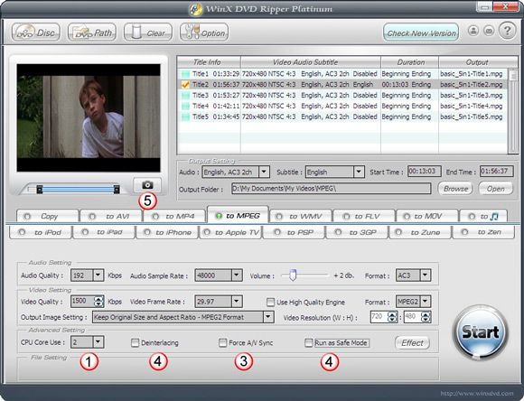Click the email envelope icon

489,31
